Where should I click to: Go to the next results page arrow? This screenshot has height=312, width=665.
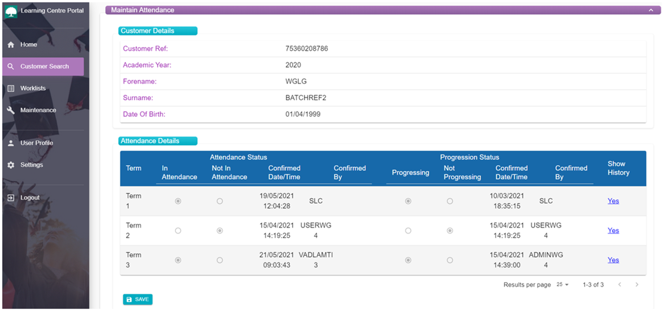[x=637, y=285]
